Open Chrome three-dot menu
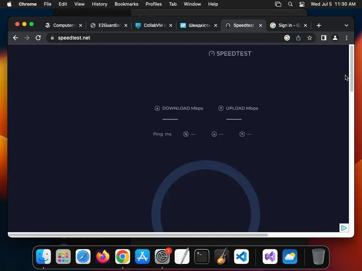 (346, 38)
